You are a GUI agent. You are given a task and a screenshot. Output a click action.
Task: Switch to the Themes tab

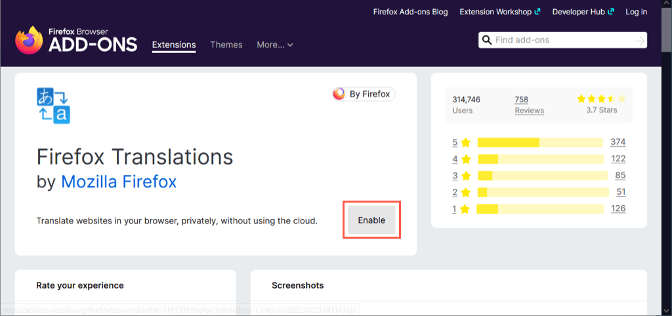(226, 45)
